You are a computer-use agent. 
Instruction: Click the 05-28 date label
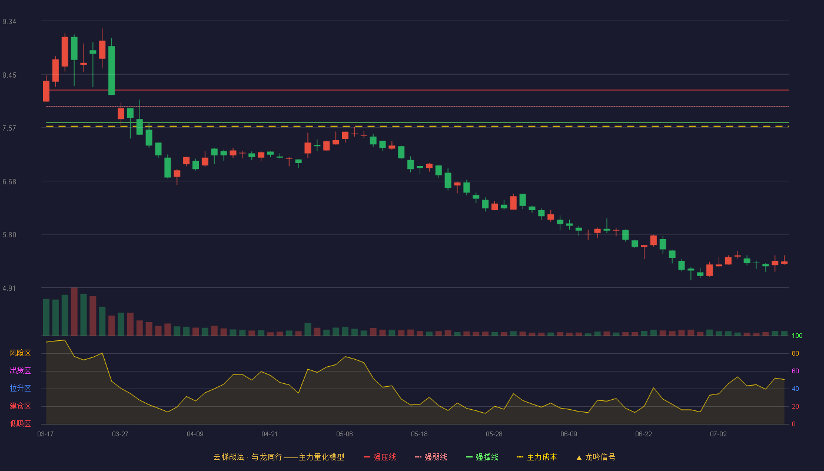click(494, 434)
